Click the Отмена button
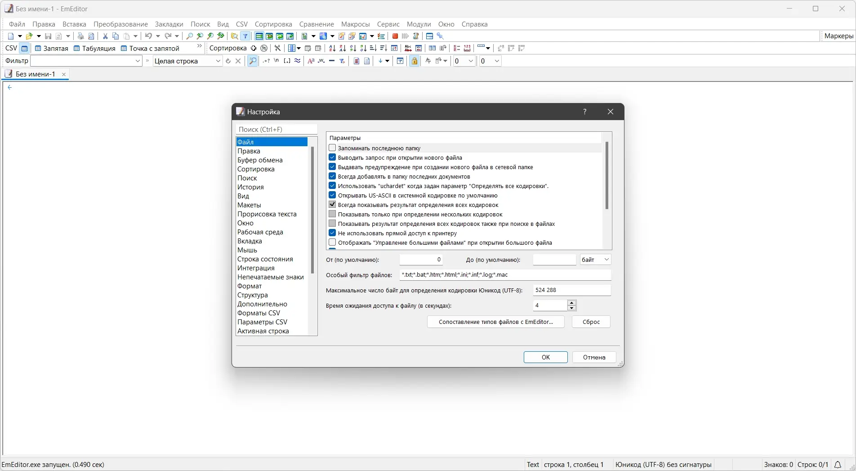Screen dimensions: 856x471 click(x=594, y=357)
